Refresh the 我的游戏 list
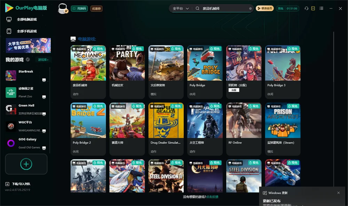Viewport: 348px width, 206px height. pos(28,60)
